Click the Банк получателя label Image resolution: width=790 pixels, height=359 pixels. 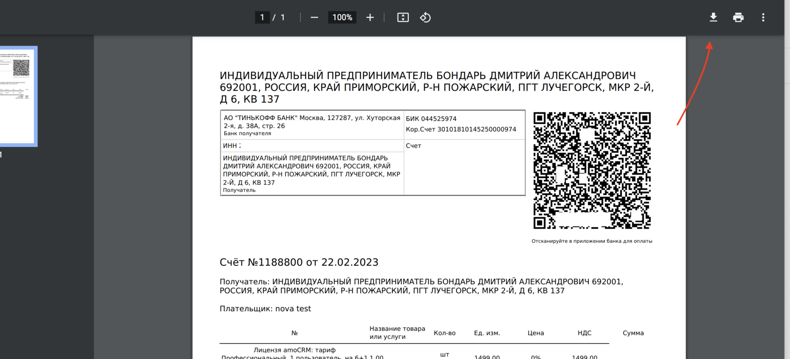click(247, 133)
